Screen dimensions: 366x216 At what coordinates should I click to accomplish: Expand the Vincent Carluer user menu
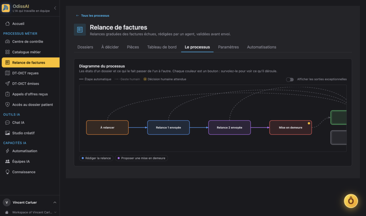[x=55, y=202]
